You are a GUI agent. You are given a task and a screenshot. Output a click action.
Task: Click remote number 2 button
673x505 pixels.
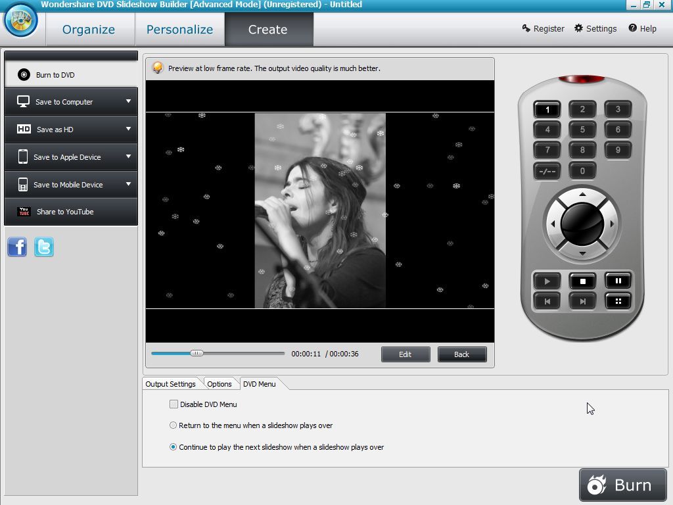tap(582, 109)
